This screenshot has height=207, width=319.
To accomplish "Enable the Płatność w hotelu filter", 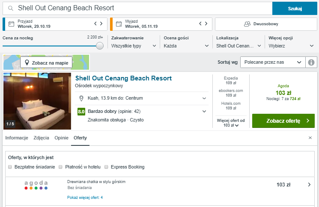I will [60, 167].
